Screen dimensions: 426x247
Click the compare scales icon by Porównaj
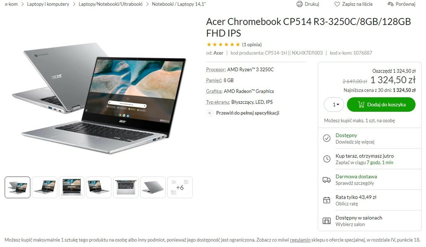(x=390, y=4)
